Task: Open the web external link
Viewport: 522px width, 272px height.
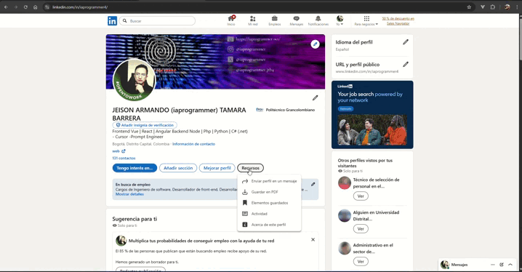Action: coord(119,151)
